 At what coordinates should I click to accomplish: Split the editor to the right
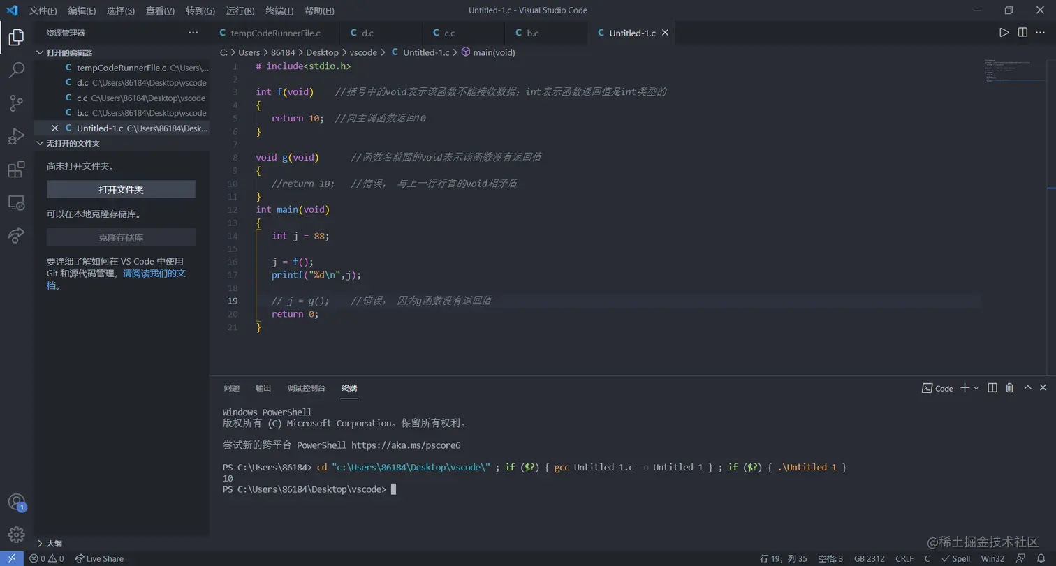[x=1022, y=33]
